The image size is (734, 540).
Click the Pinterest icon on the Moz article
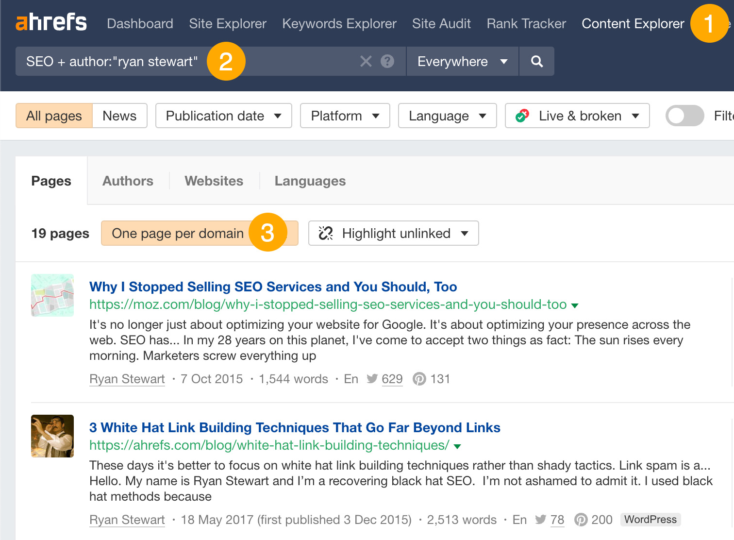(x=420, y=379)
